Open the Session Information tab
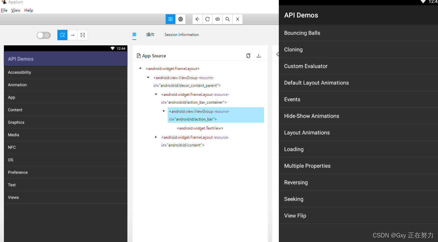The height and width of the screenshot is (242, 438). click(x=182, y=35)
